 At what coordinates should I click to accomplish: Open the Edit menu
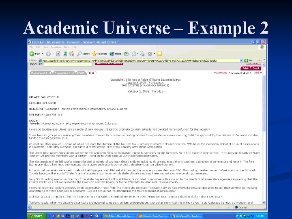38,47
